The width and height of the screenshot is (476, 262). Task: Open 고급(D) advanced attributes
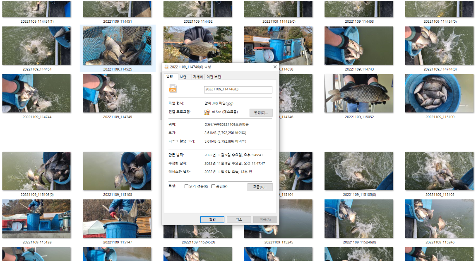coord(260,187)
